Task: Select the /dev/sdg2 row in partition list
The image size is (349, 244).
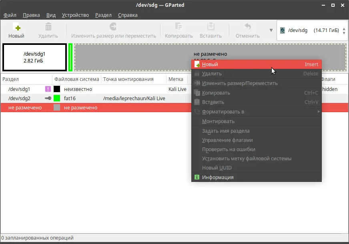Action: pyautogui.click(x=96, y=98)
